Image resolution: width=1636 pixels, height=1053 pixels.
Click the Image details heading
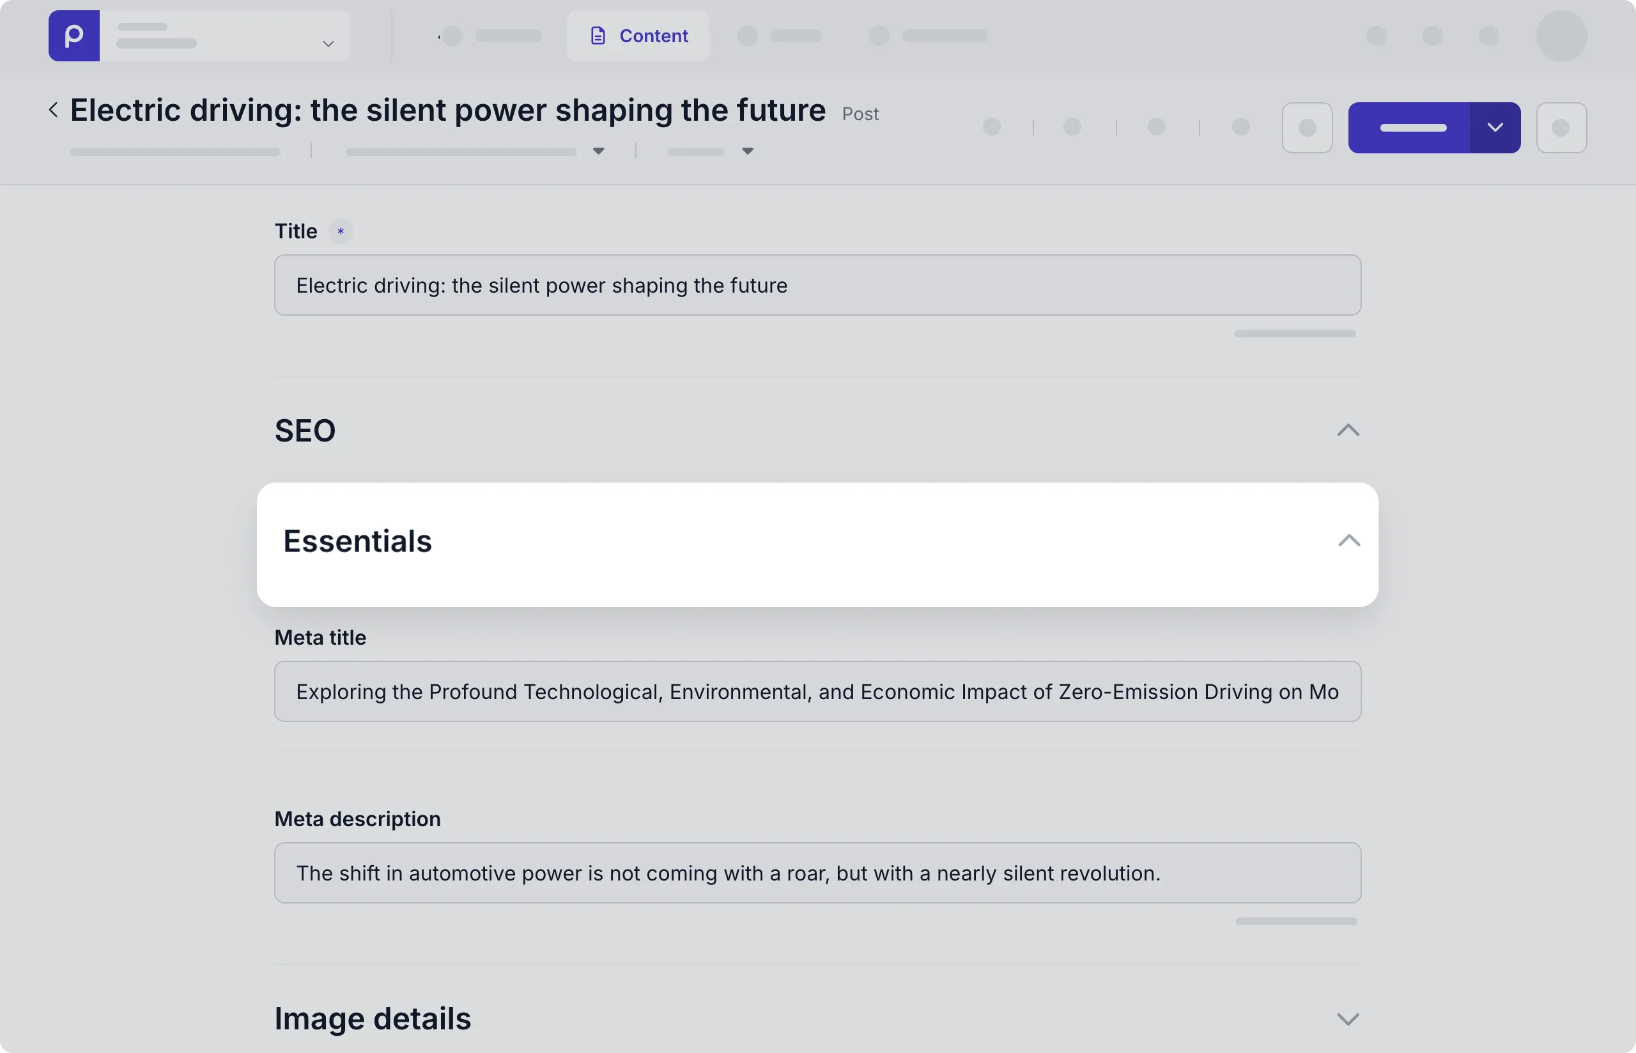tap(373, 1018)
